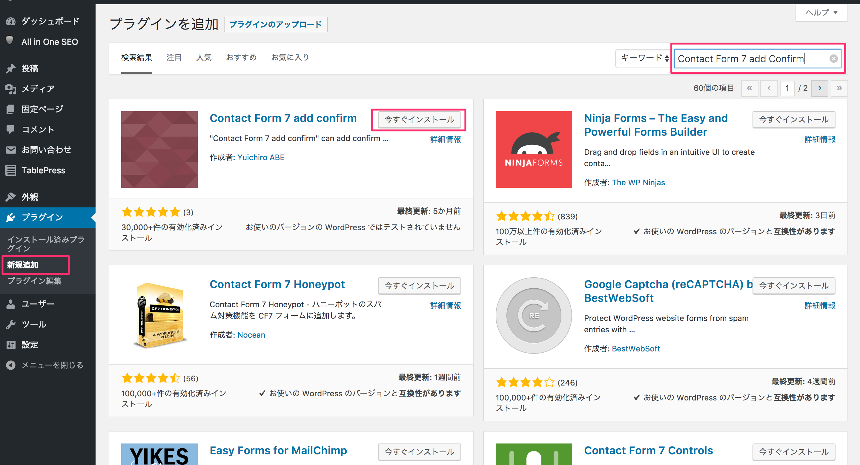Open 詳細情報 for Contact Form 7 Honeypot
The height and width of the screenshot is (465, 860).
tap(445, 305)
